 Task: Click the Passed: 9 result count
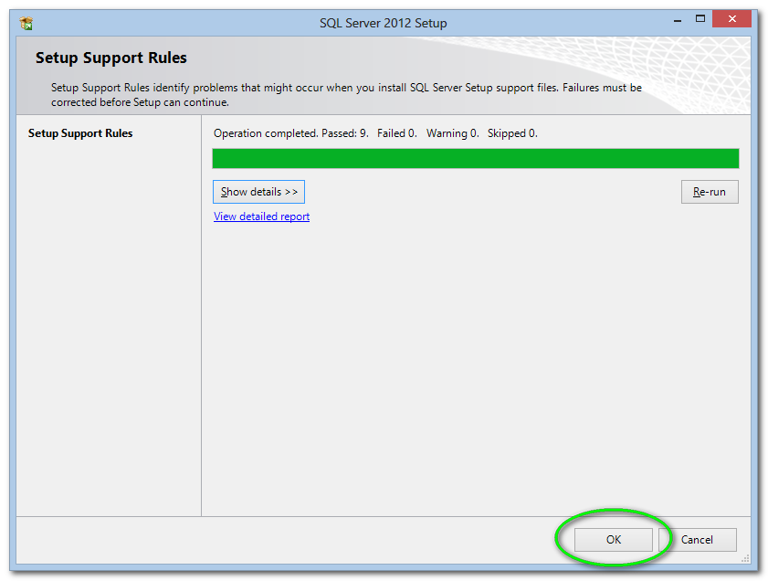[x=345, y=133]
